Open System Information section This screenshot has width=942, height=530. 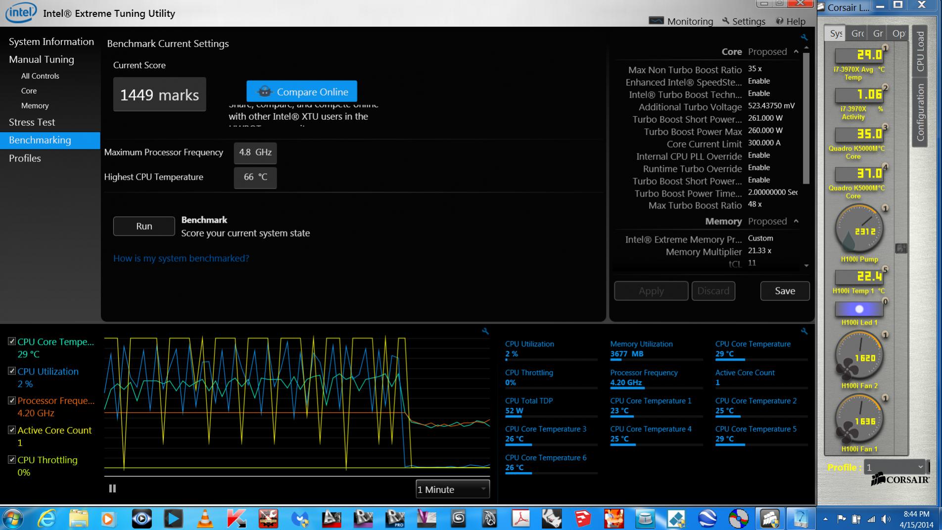click(x=51, y=42)
